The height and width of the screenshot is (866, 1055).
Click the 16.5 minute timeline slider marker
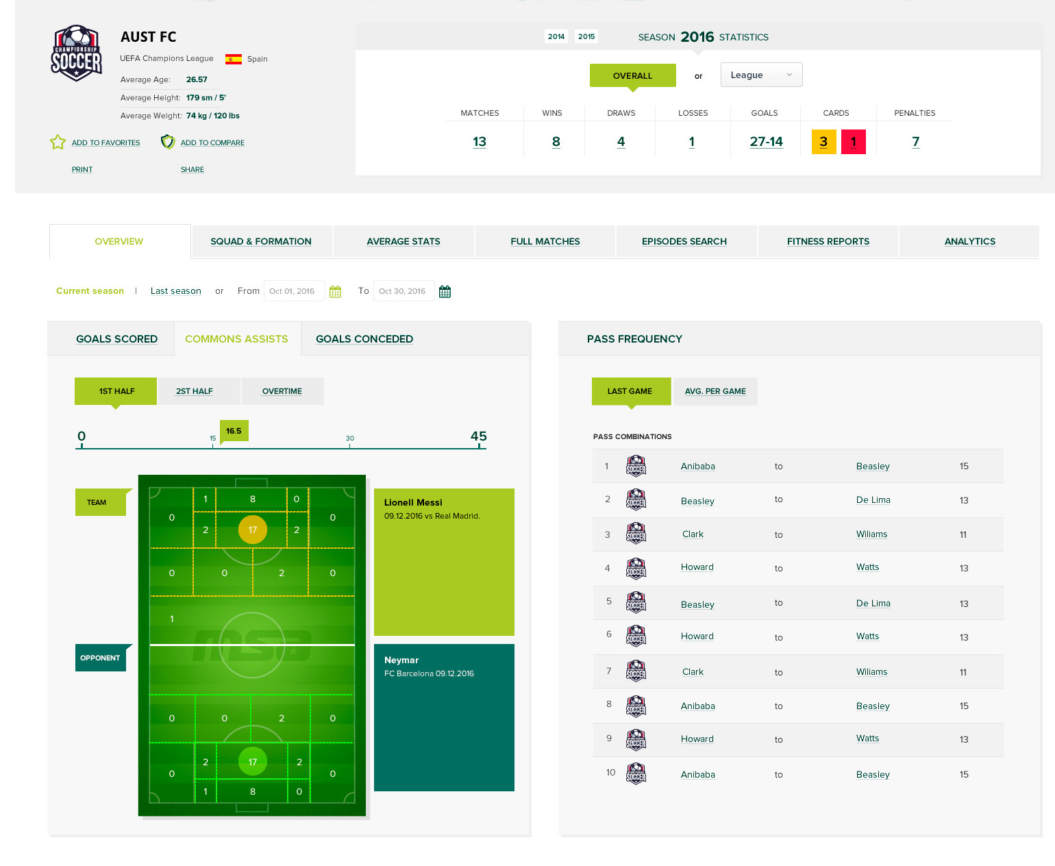point(234,431)
